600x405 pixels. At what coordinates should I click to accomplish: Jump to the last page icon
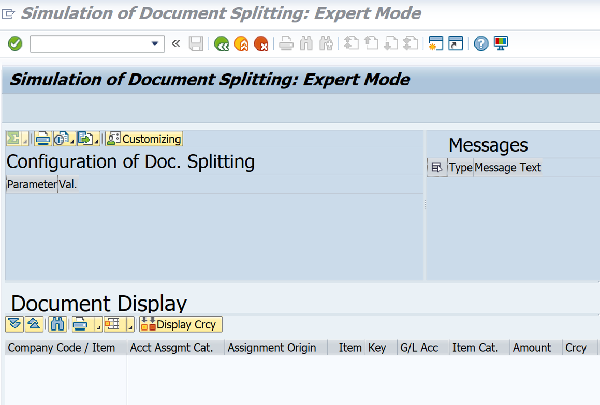pyautogui.click(x=411, y=43)
